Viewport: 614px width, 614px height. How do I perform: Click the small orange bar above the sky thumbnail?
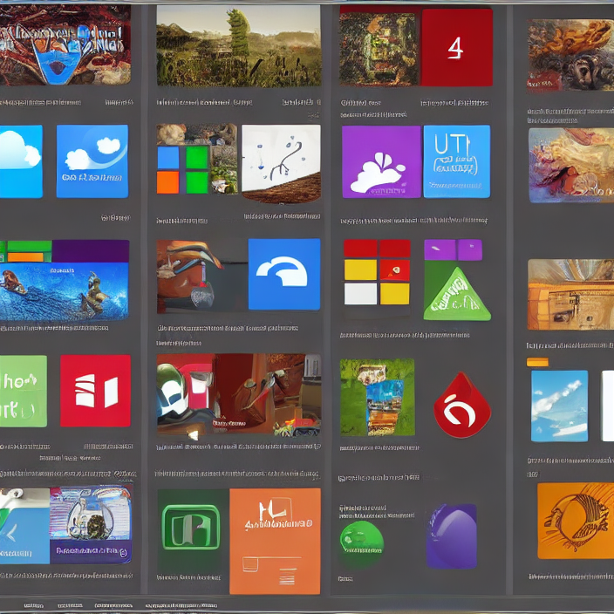[x=537, y=362]
